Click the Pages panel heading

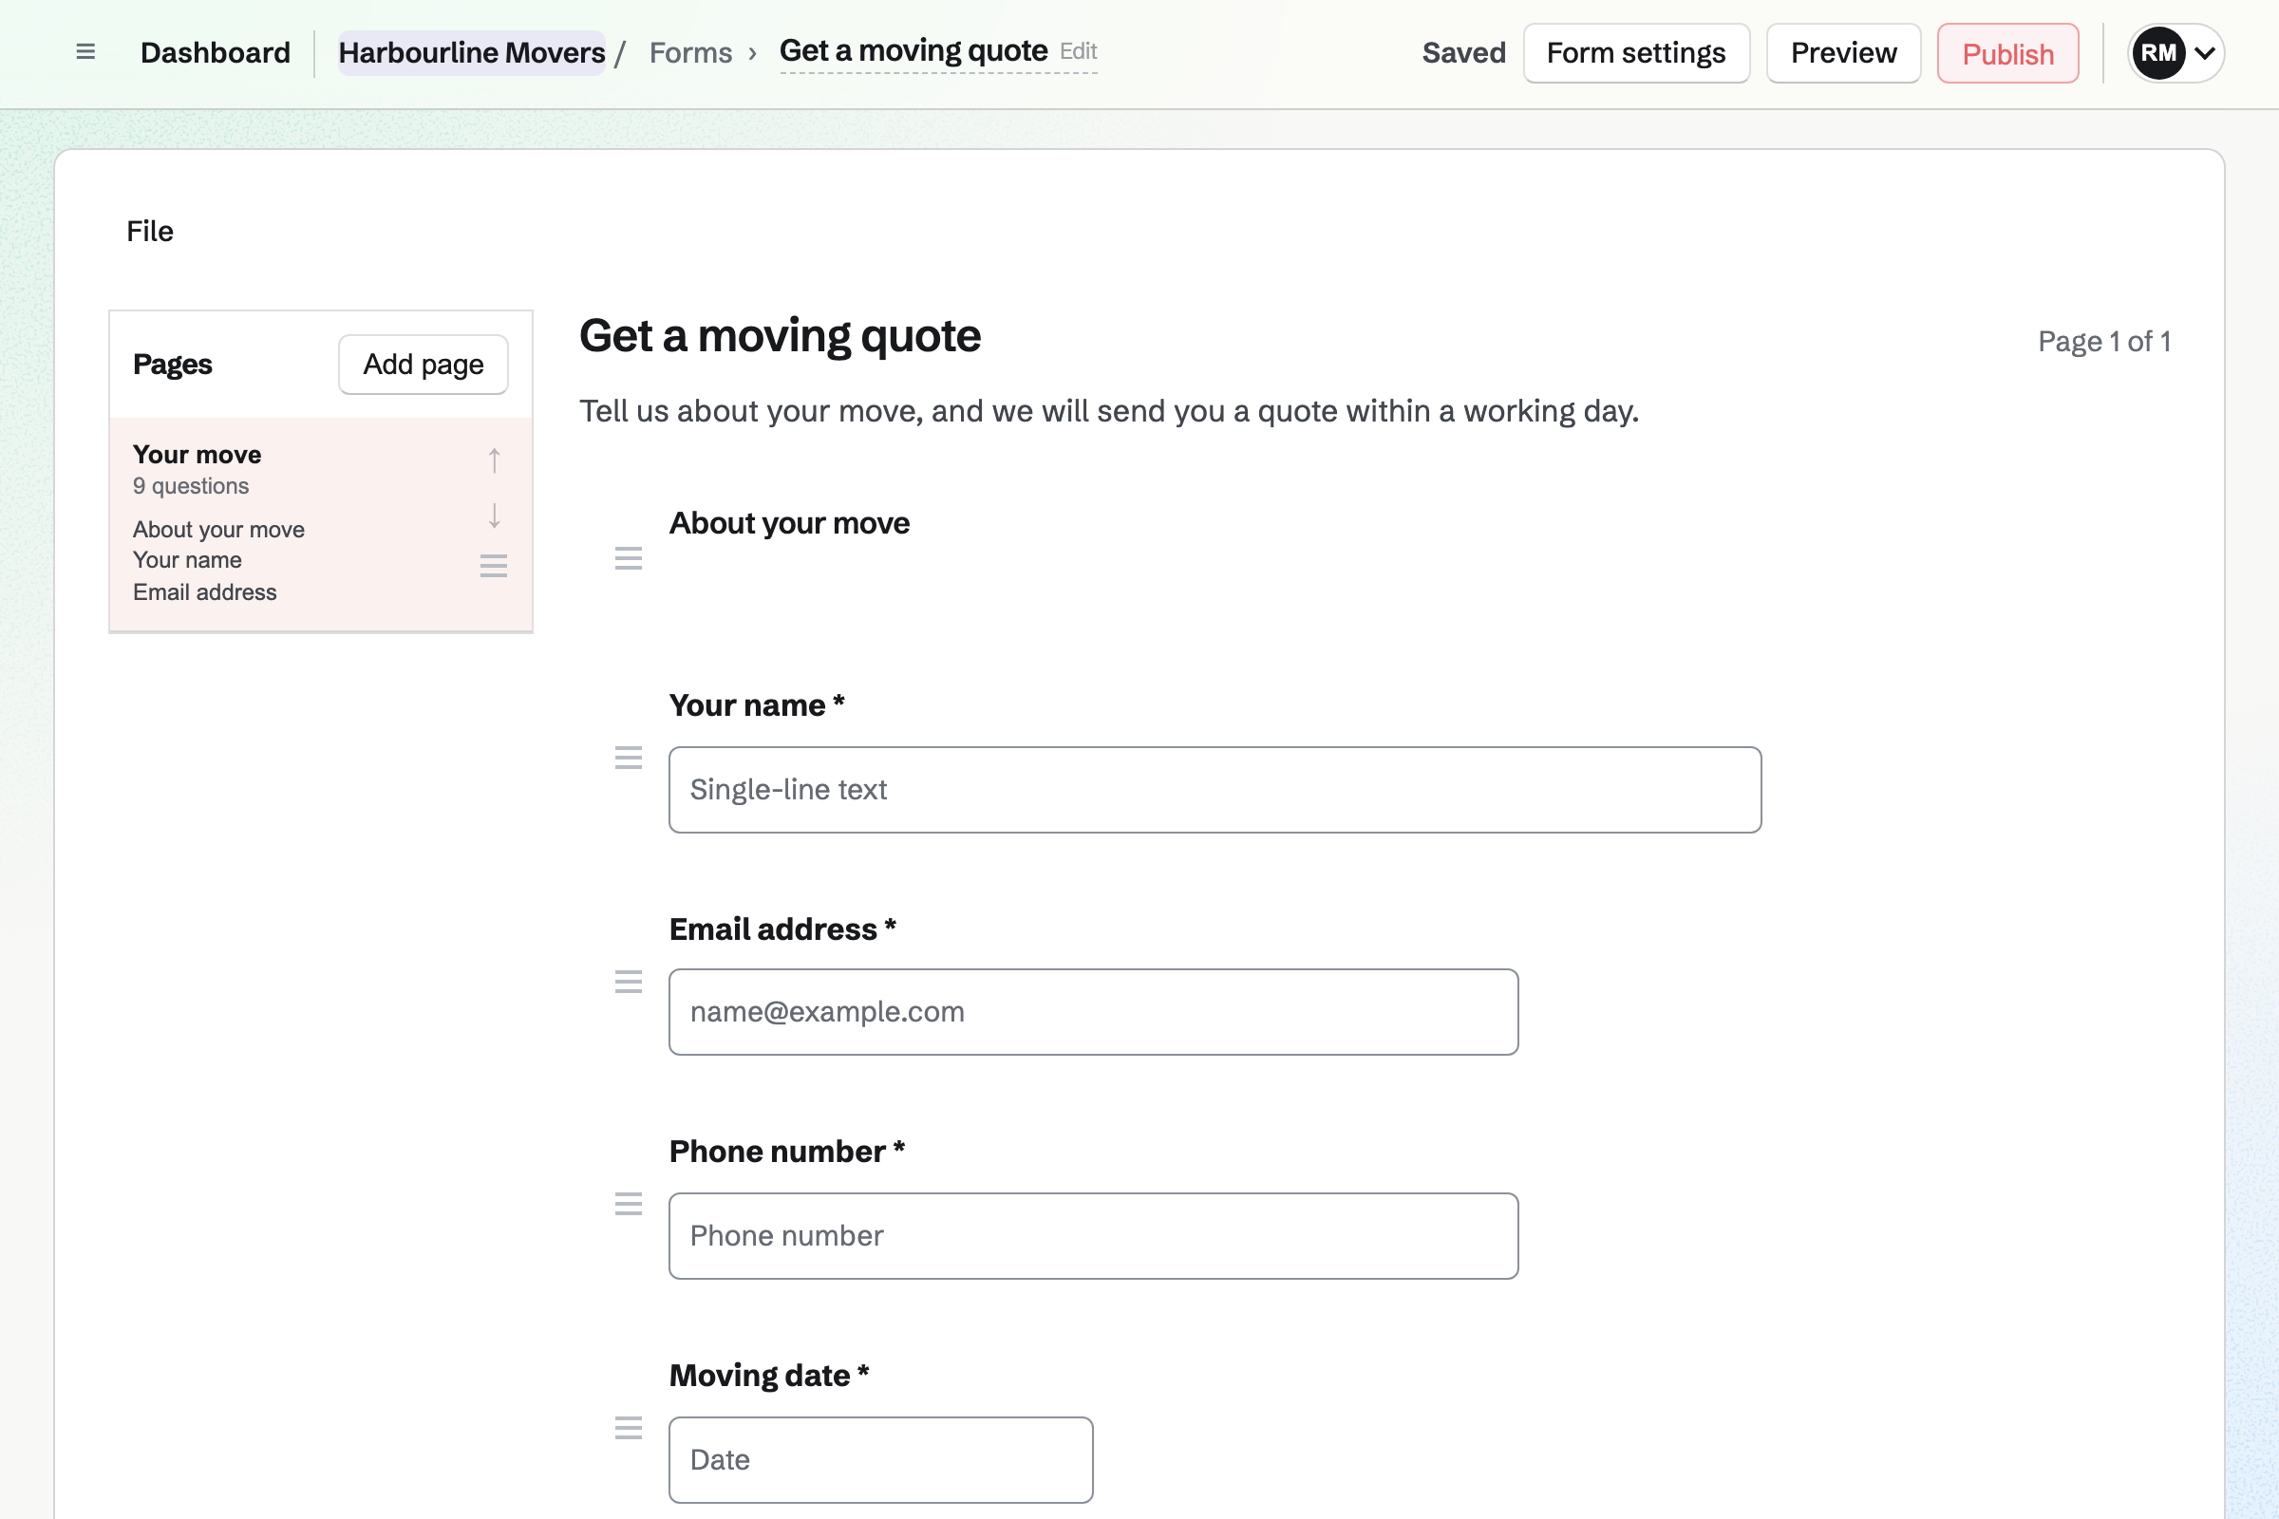click(173, 365)
